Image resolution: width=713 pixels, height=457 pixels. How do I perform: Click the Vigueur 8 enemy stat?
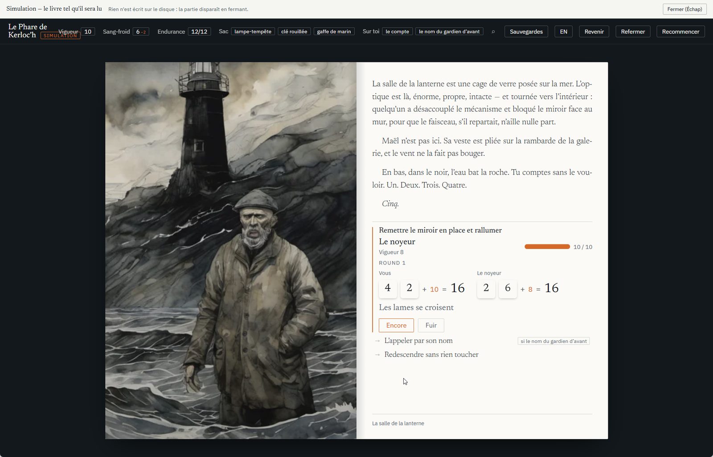391,252
